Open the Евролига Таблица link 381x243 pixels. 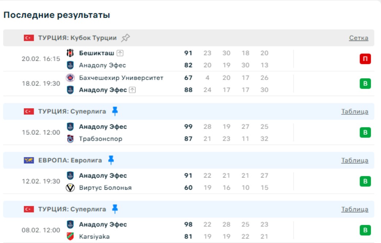pos(355,160)
